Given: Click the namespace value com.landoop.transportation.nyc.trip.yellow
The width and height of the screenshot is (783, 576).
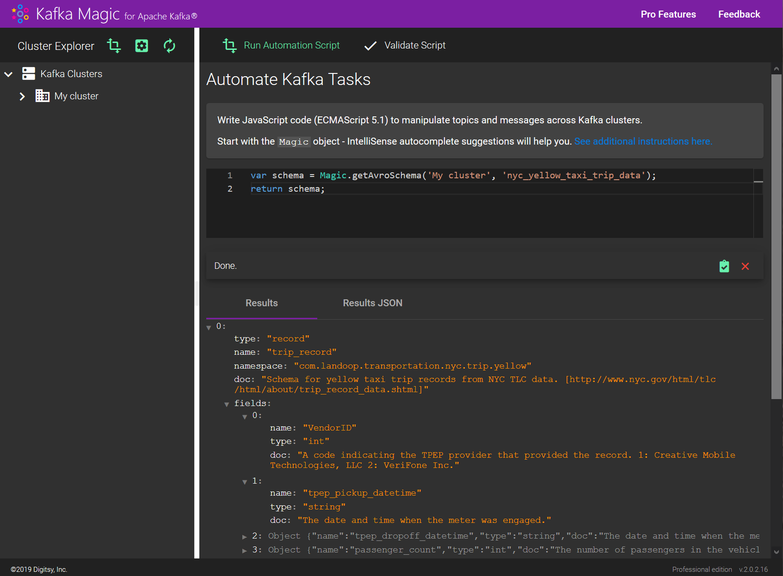Looking at the screenshot, I should click(x=413, y=366).
